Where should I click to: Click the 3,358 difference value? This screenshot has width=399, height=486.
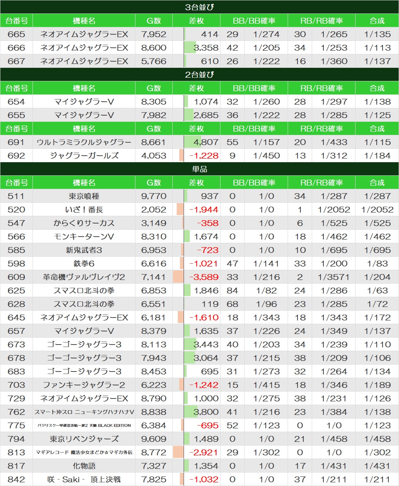click(206, 48)
